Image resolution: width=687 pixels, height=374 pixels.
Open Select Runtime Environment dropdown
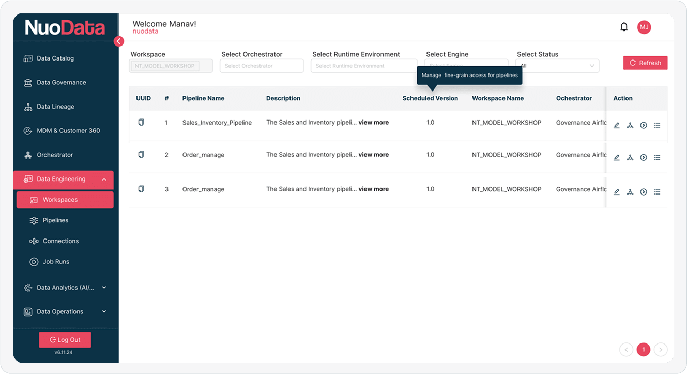(364, 66)
